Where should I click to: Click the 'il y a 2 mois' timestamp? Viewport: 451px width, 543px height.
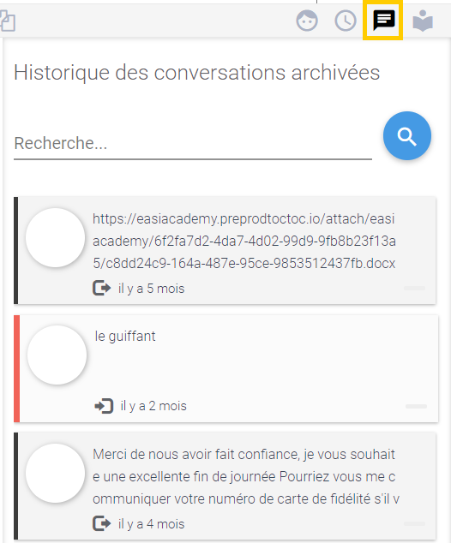[153, 406]
